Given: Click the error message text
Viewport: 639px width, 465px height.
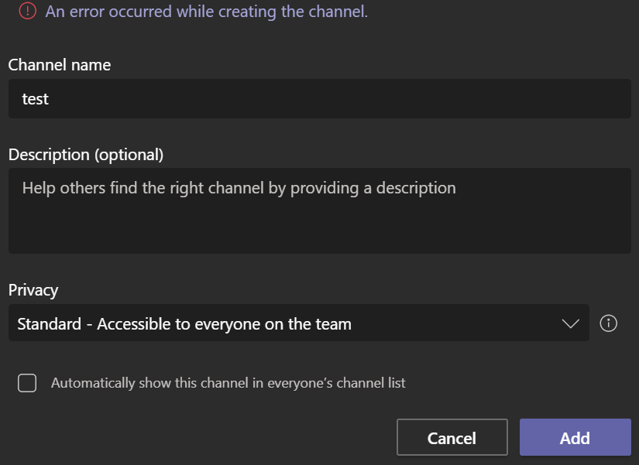Looking at the screenshot, I should (207, 12).
